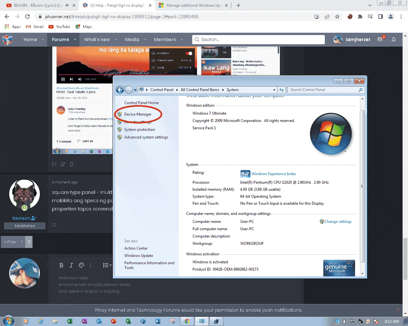Image resolution: width=408 pixels, height=326 pixels.
Task: Click Windows Experience Index link
Action: pyautogui.click(x=273, y=174)
